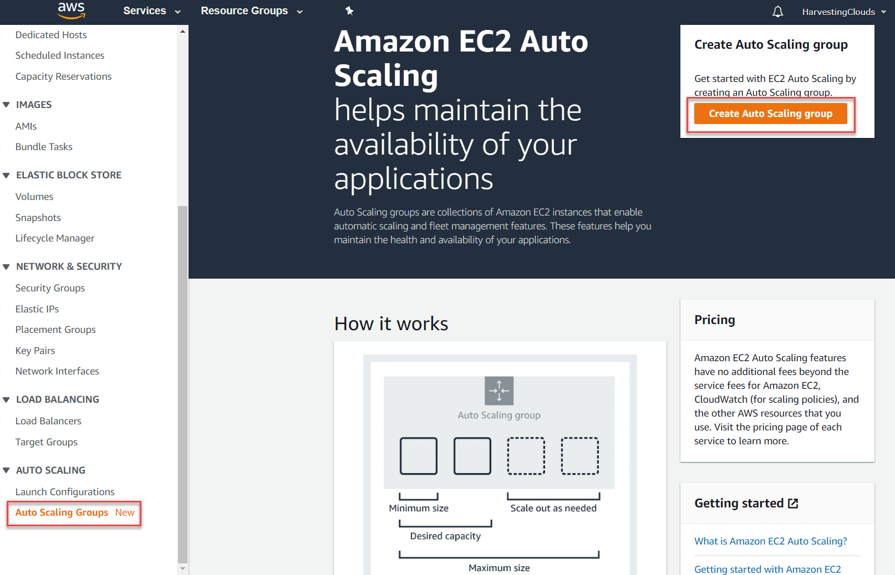Open Elastic IPs
The height and width of the screenshot is (575, 895).
[37, 309]
